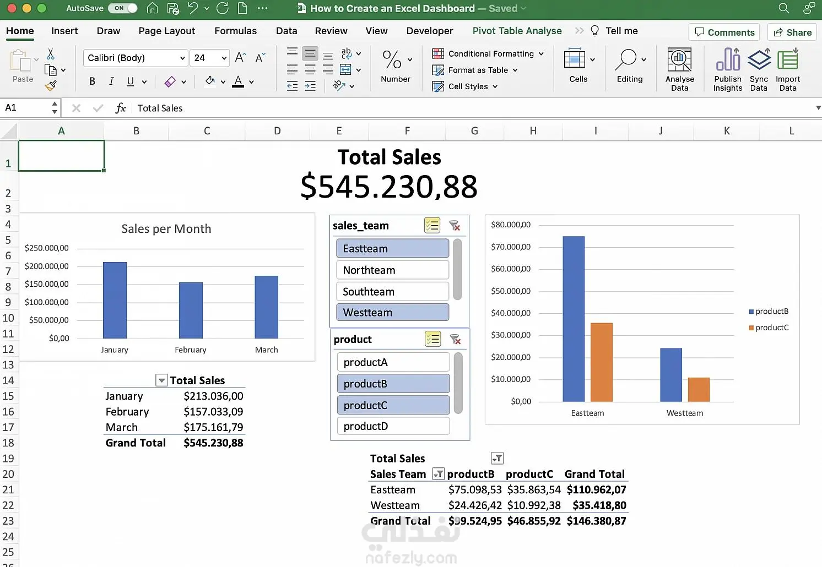The width and height of the screenshot is (822, 567).
Task: Undo the last action
Action: tap(192, 8)
